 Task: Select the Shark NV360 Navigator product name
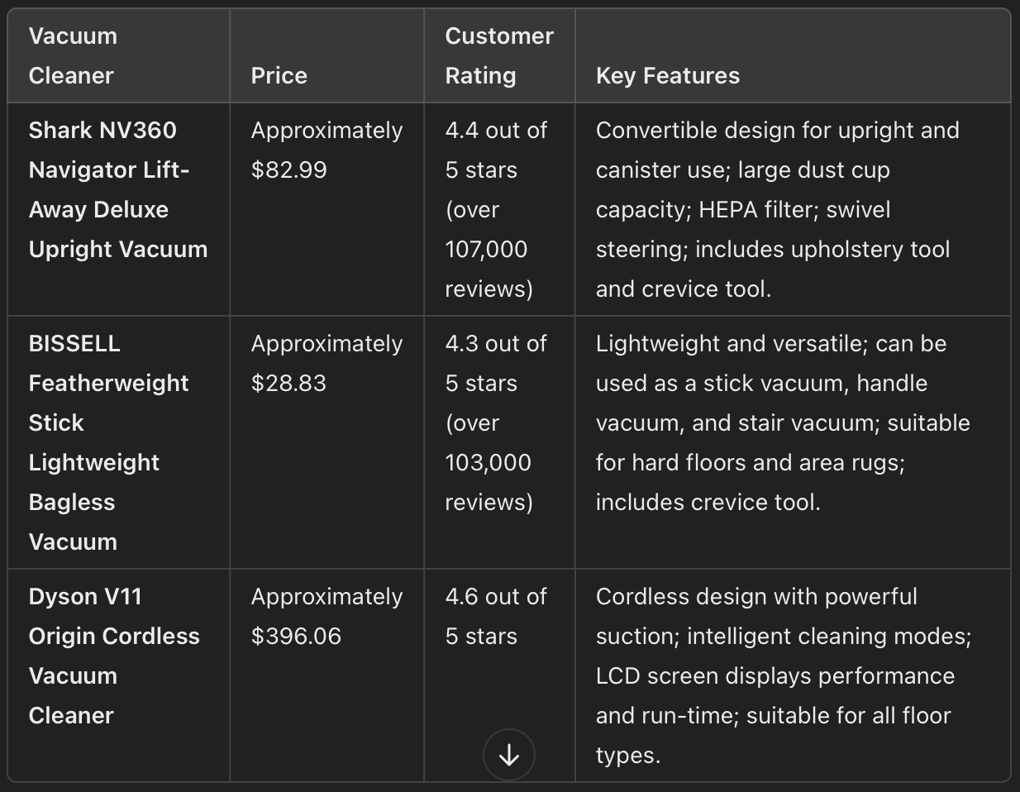(x=118, y=189)
